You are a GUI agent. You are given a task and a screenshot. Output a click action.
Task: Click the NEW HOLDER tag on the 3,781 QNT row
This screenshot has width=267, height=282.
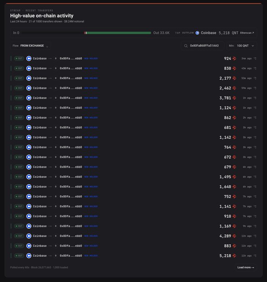[91, 98]
